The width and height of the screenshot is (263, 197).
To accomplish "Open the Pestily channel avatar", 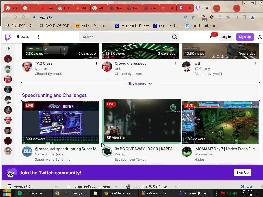I will tap(107, 152).
